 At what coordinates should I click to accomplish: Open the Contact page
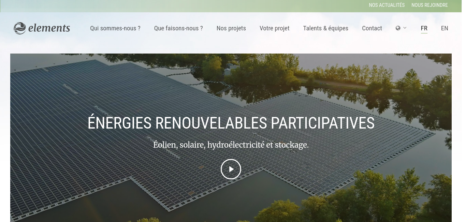(372, 28)
